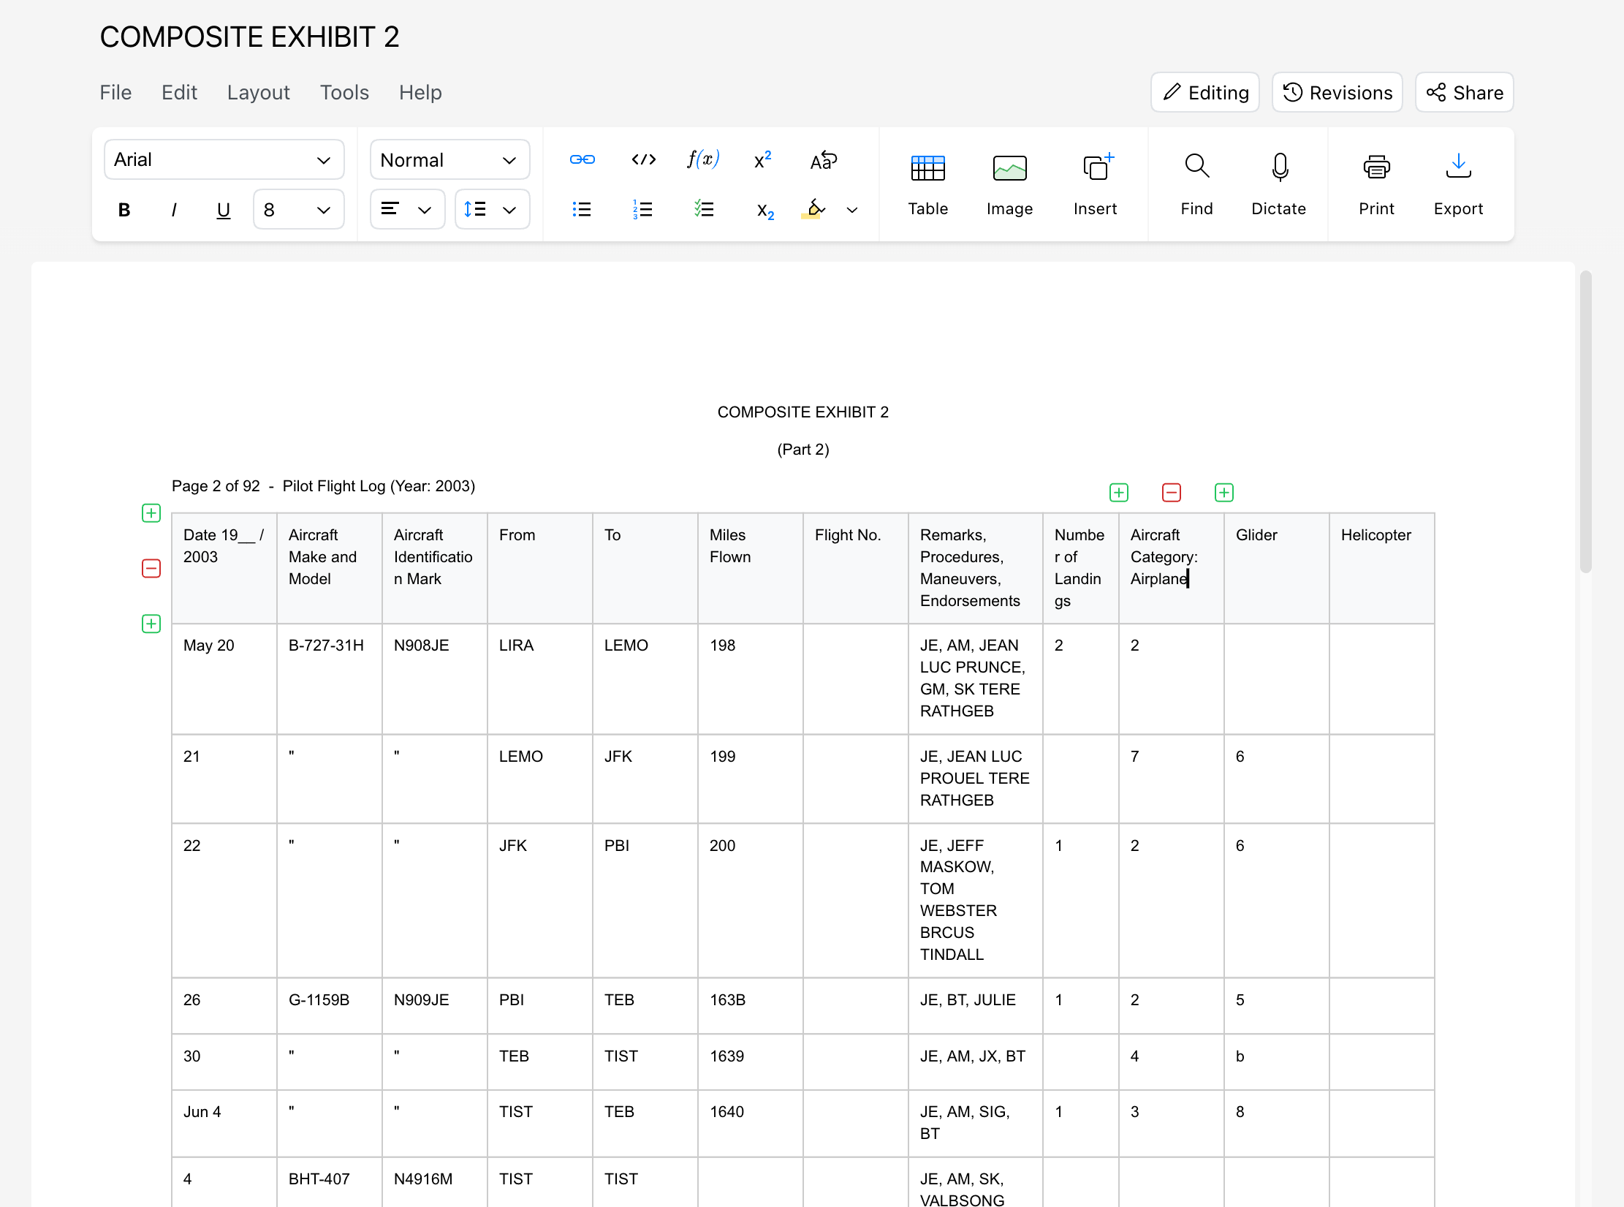This screenshot has height=1207, width=1624.
Task: Insert a code block
Action: (x=643, y=159)
